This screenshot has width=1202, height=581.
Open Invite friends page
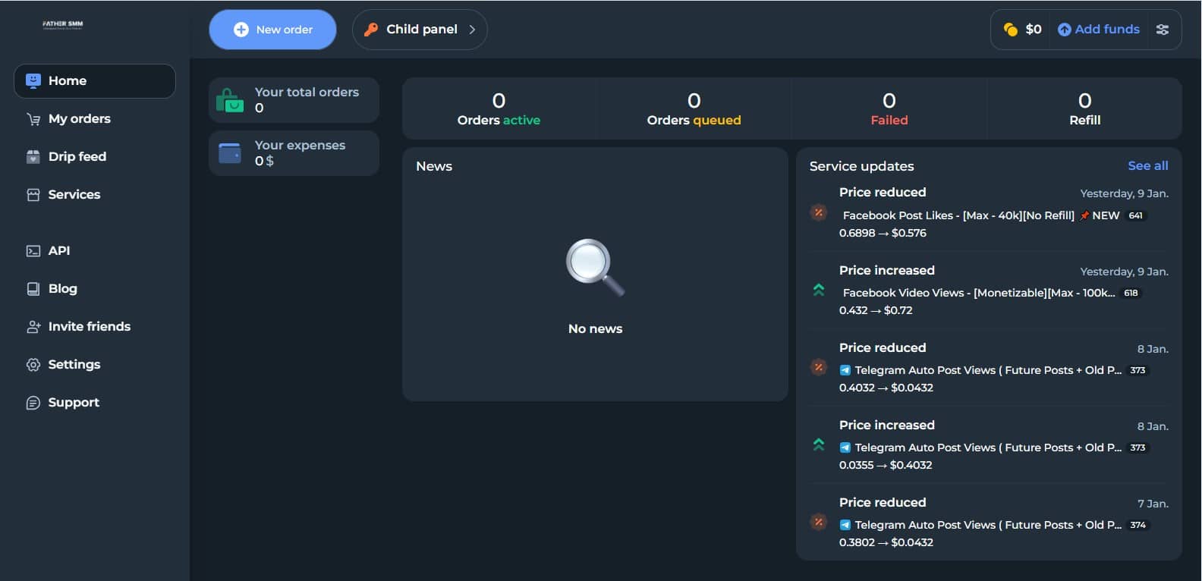click(x=89, y=327)
